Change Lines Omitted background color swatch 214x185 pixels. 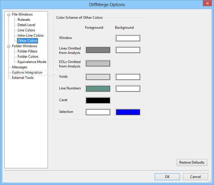tap(128, 50)
